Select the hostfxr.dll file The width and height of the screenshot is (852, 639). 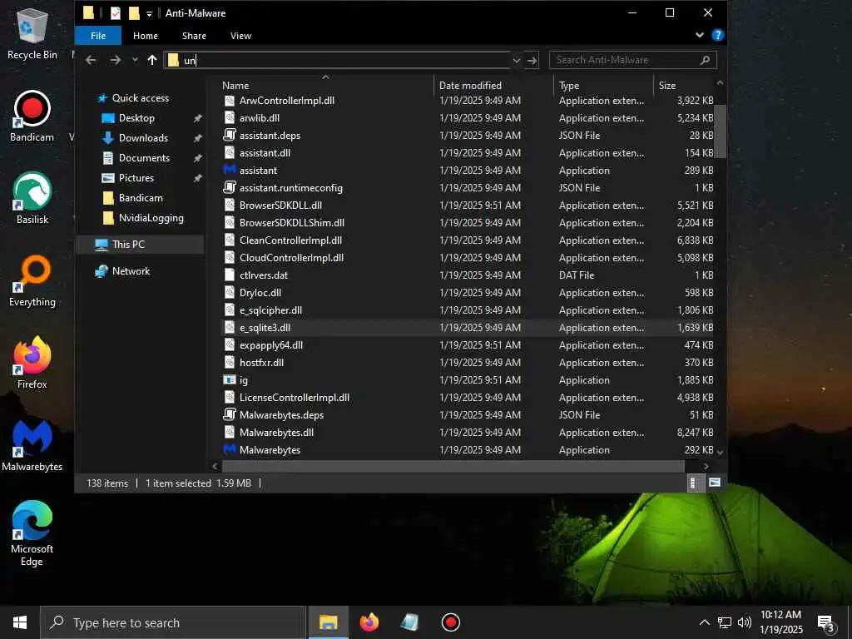[x=261, y=363]
